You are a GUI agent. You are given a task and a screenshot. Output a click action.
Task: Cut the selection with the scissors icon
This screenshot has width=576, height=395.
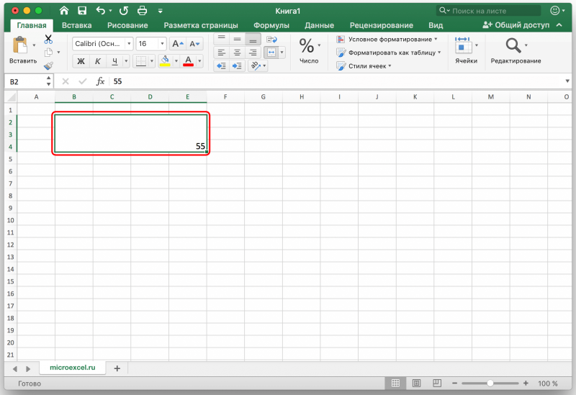48,39
